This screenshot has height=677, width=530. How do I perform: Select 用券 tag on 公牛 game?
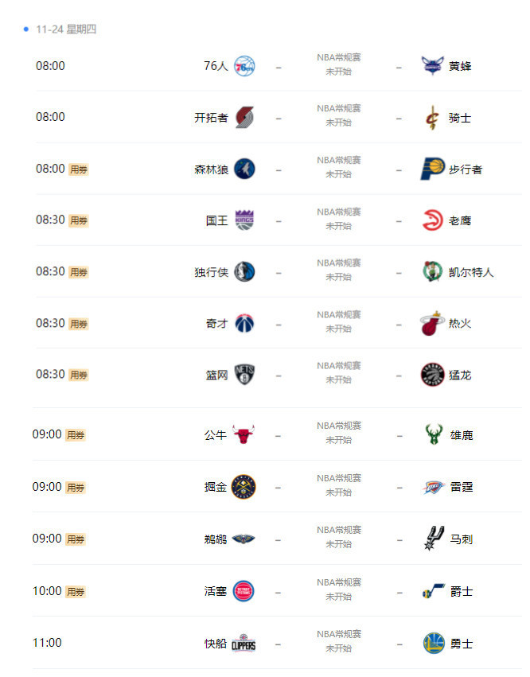pos(76,435)
